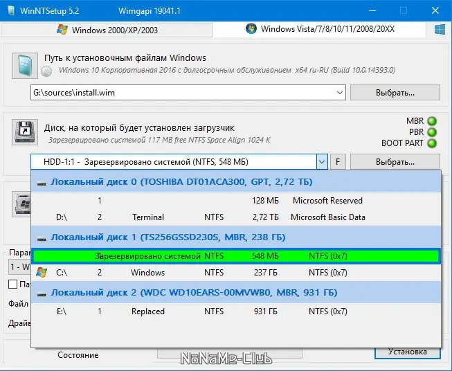Select C:\ Windows 237 ГБ partition
Image resolution: width=452 pixels, height=371 pixels.
[236, 273]
